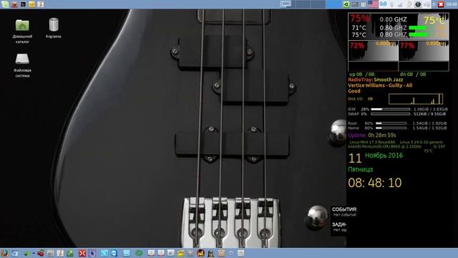
Task: Open the Linux Mint menu button
Action: pos(5,4)
